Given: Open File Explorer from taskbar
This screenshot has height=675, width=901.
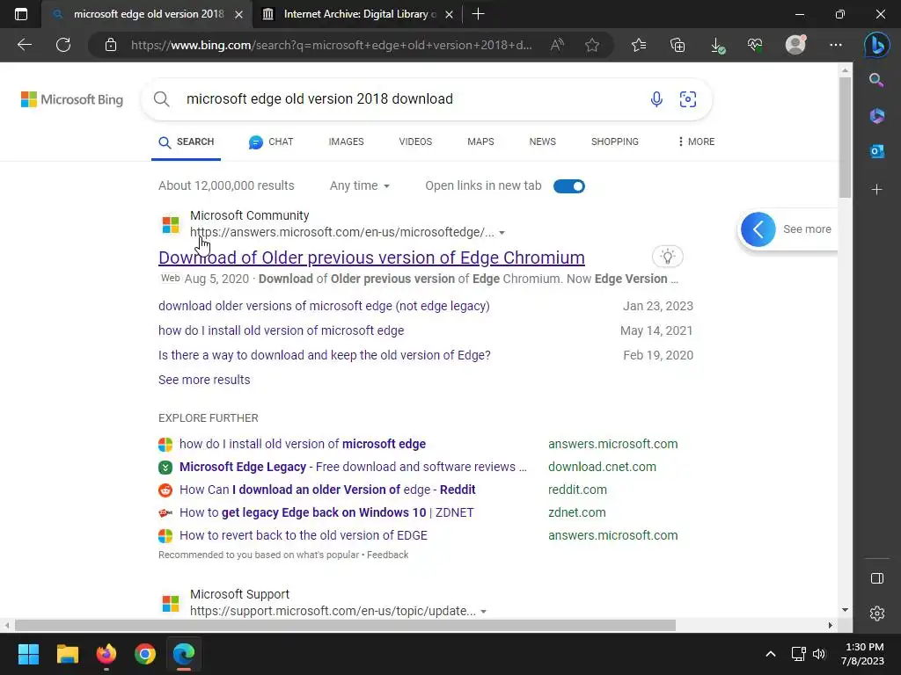Looking at the screenshot, I should click(x=67, y=654).
